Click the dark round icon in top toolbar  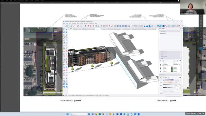(x=164, y=26)
